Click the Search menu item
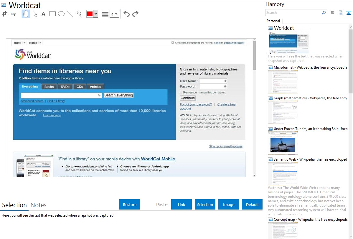The height and width of the screenshot is (239, 353). 33,43
